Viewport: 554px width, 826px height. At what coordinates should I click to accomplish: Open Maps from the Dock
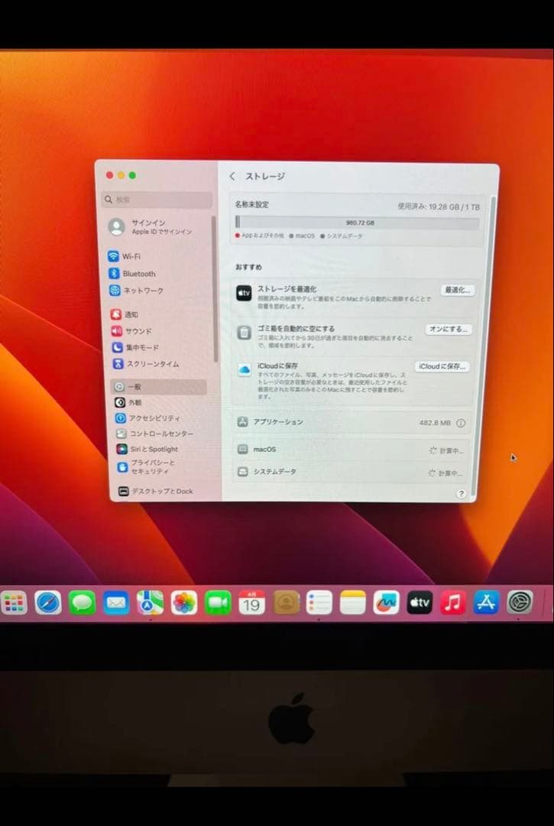click(x=150, y=603)
